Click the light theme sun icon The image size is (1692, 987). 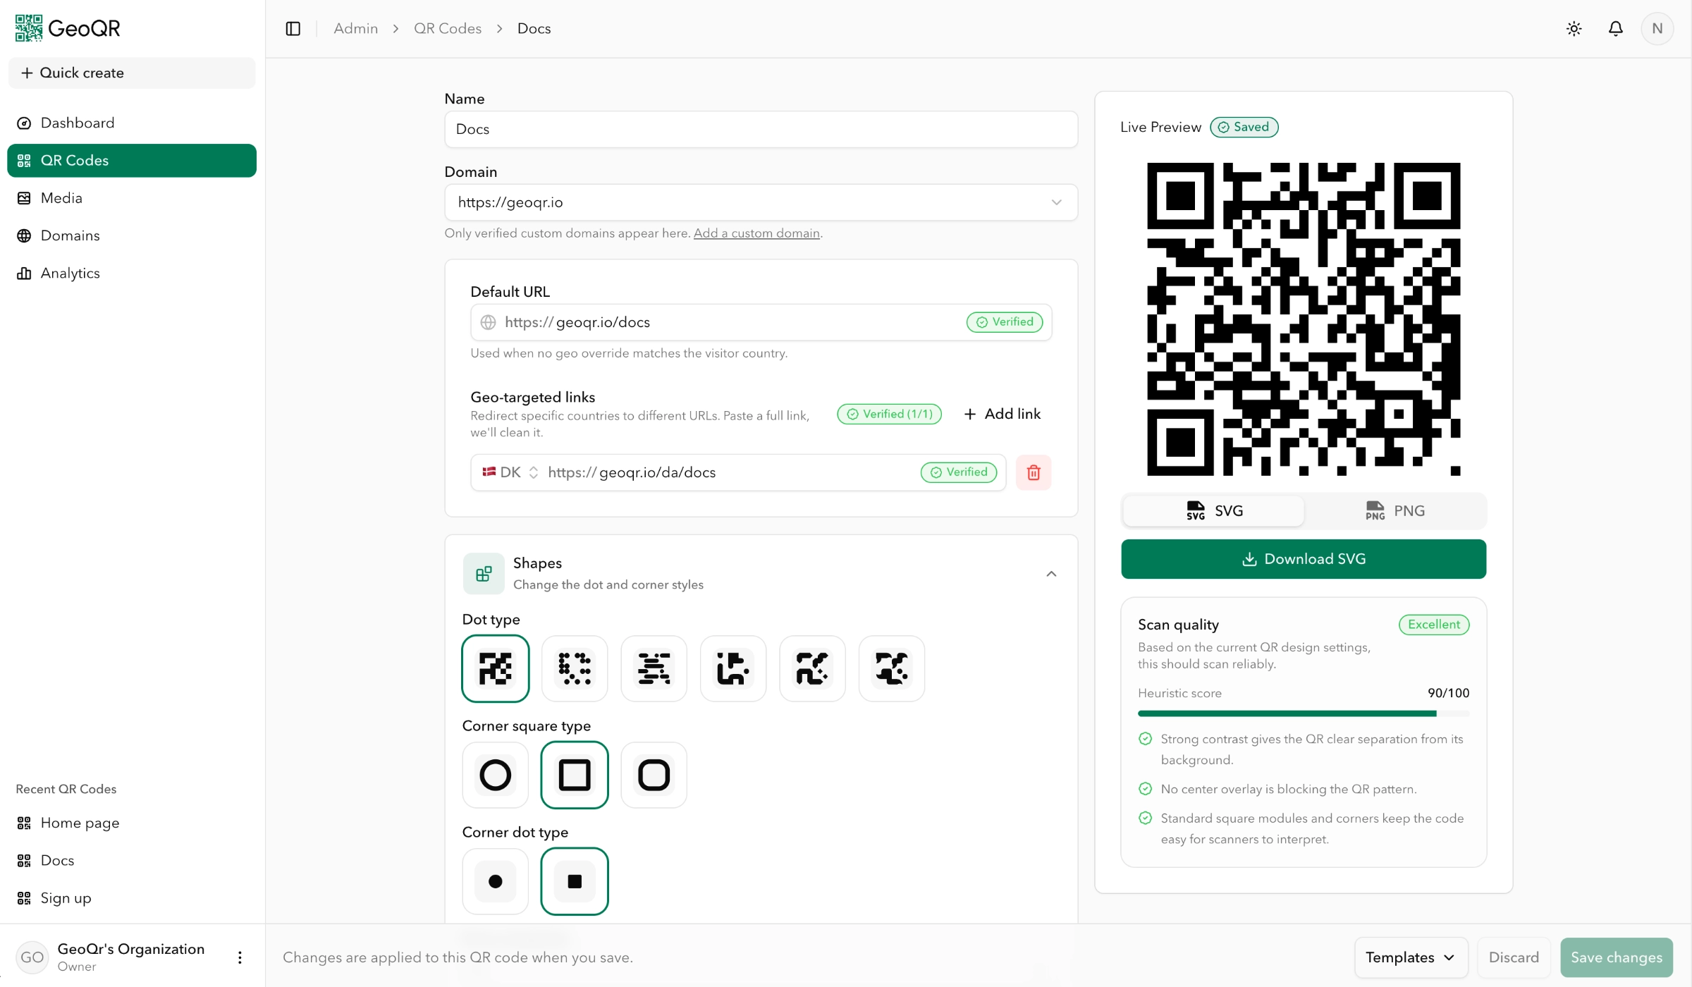1574,28
